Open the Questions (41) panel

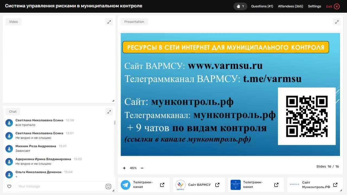[262, 6]
